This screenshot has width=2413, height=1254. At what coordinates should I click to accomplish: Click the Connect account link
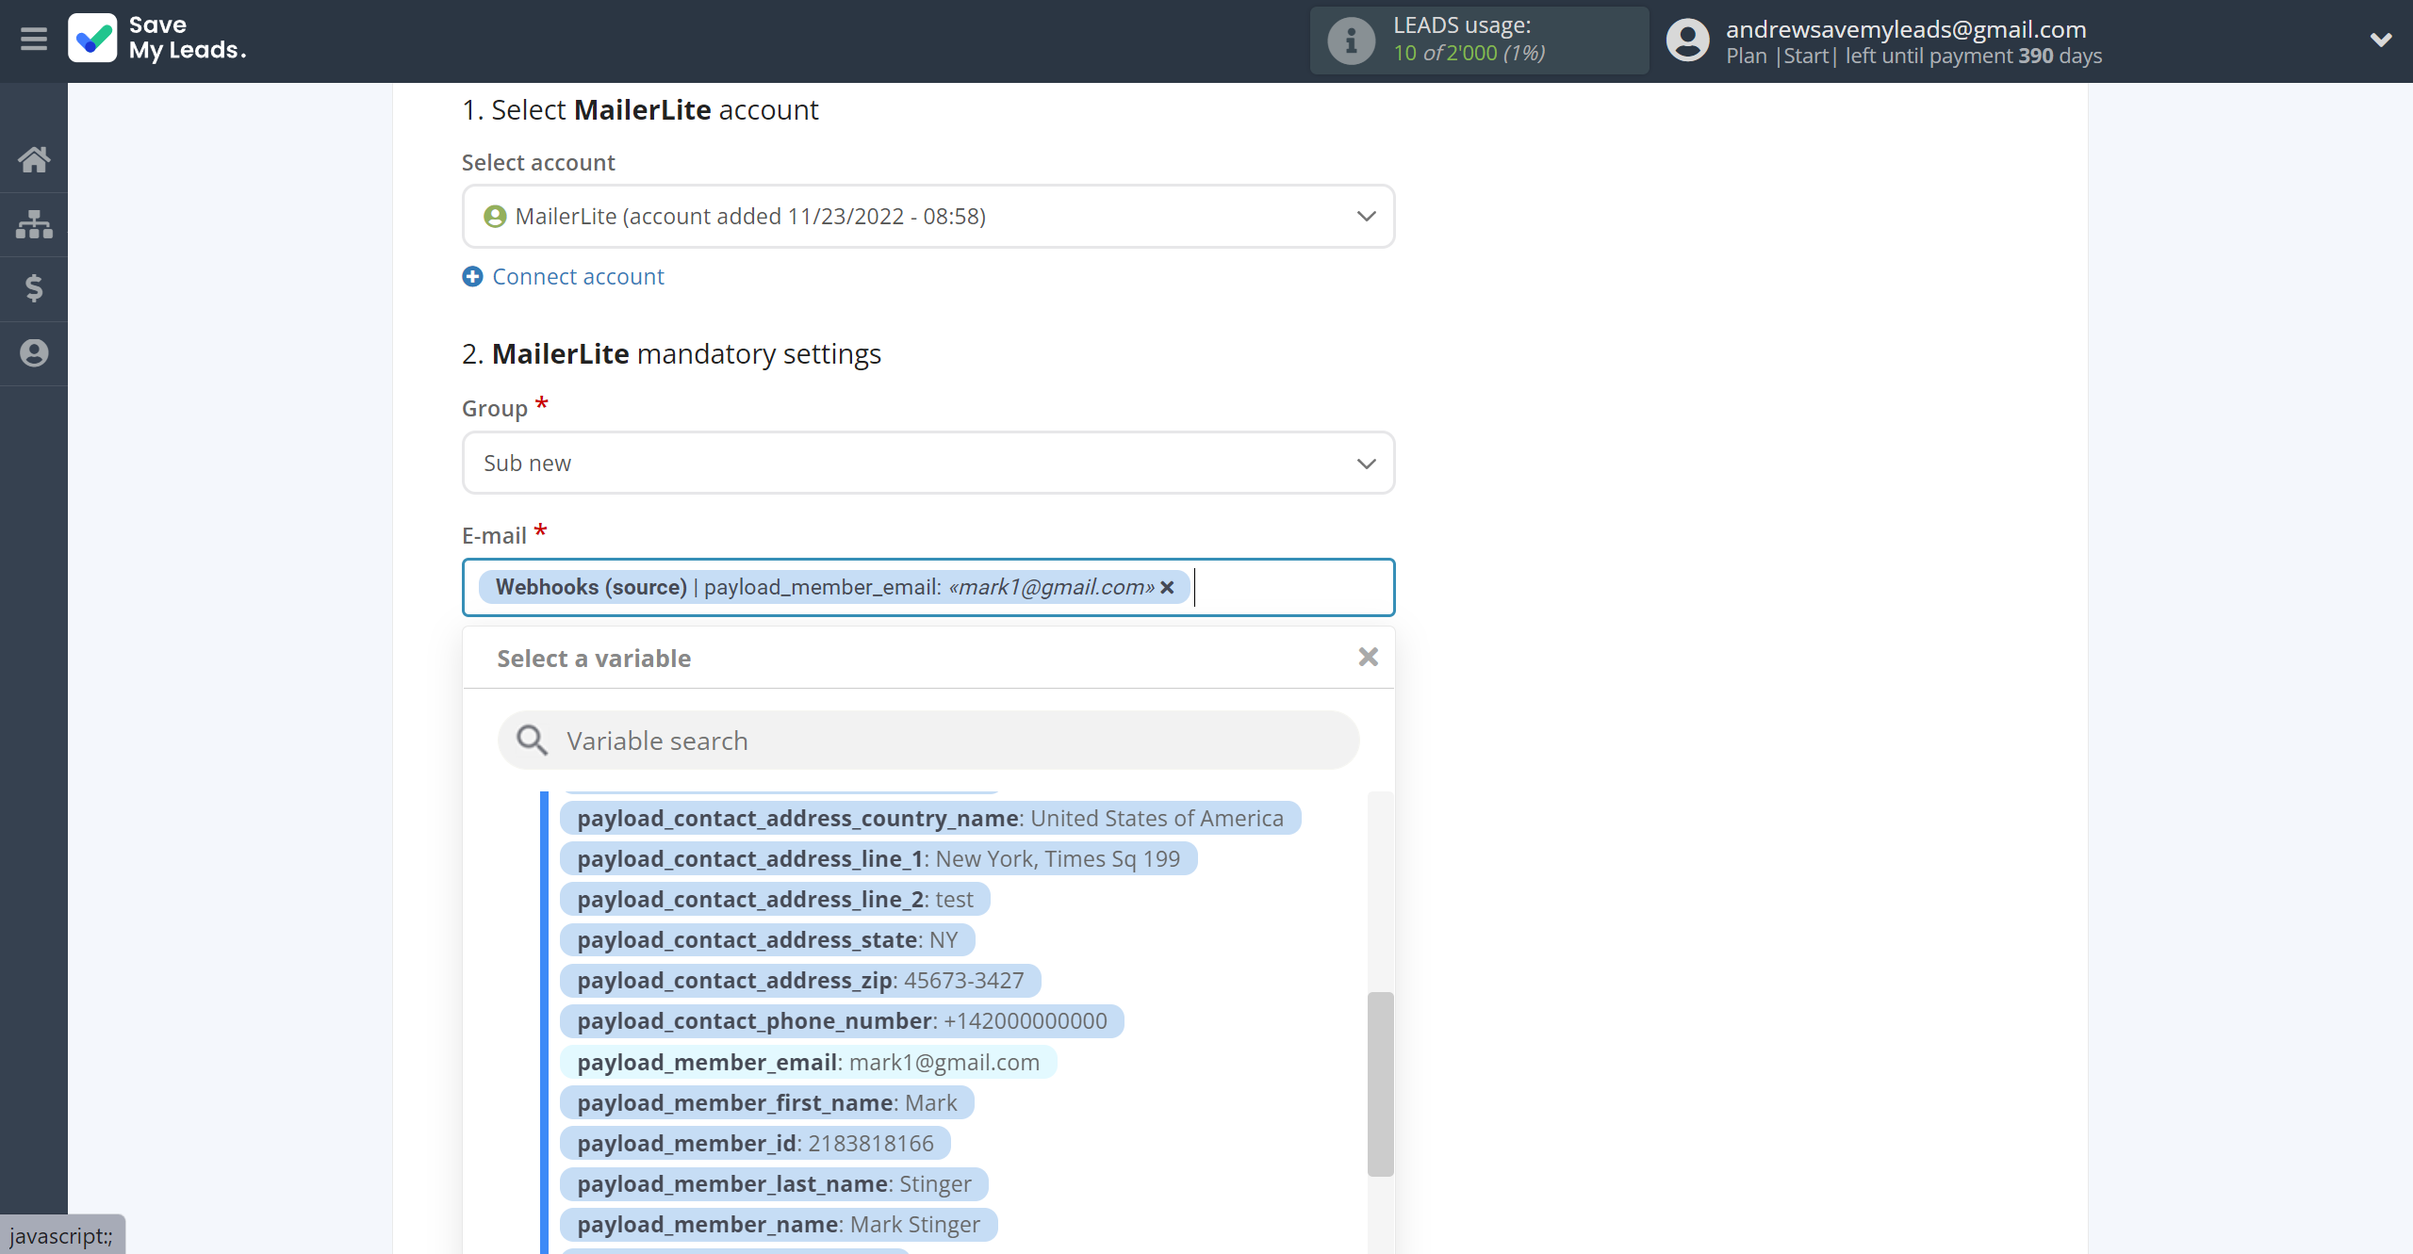coord(578,277)
